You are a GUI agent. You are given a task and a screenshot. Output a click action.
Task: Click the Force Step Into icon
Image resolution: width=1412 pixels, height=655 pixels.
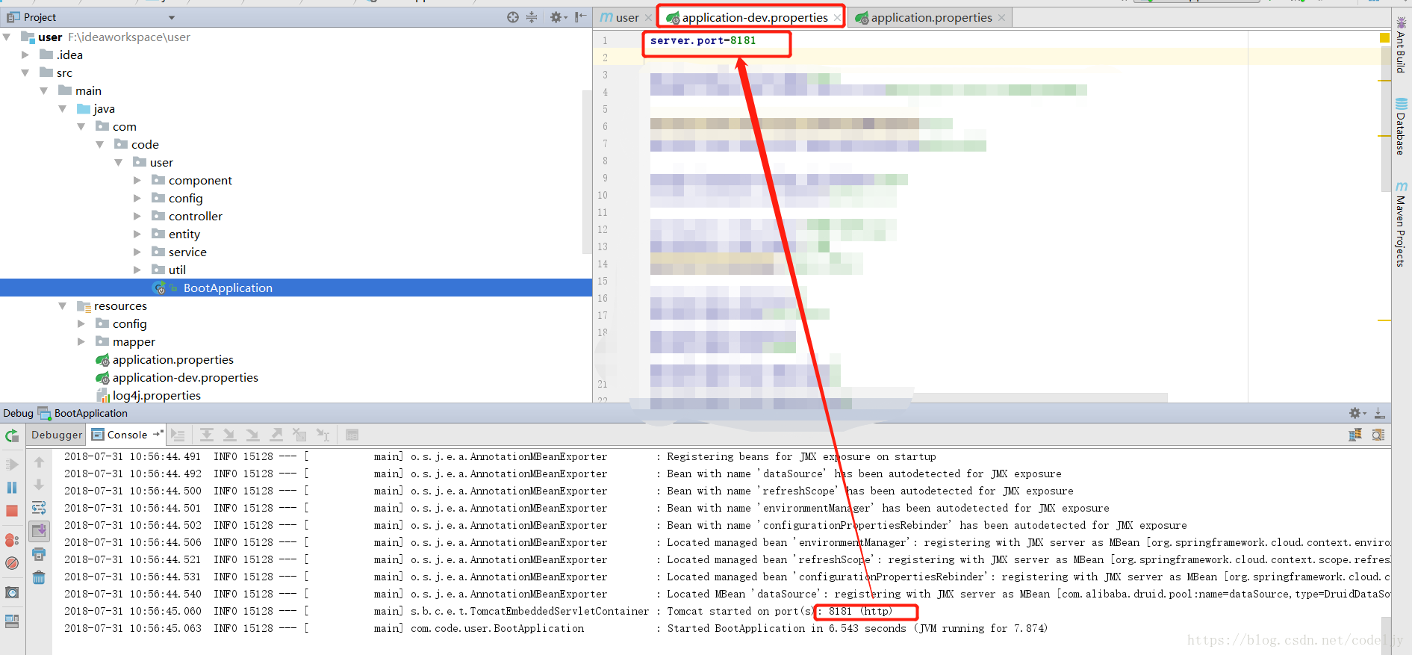pos(253,435)
